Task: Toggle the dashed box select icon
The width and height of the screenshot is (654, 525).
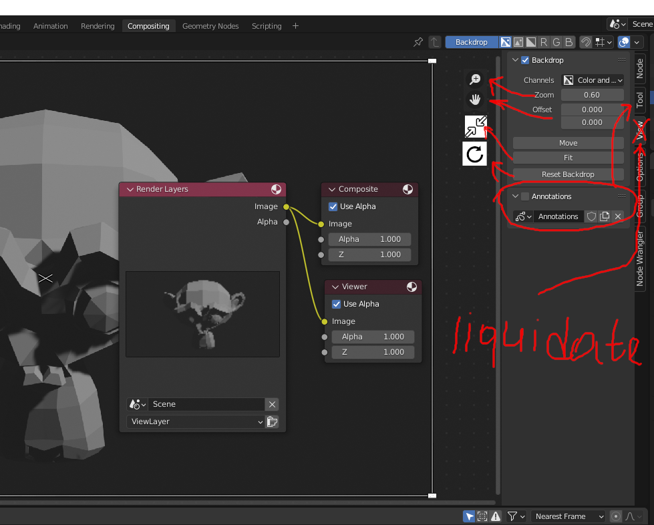Action: (x=482, y=516)
